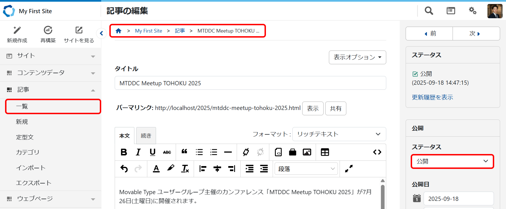Insert an image into the article body

point(307,152)
